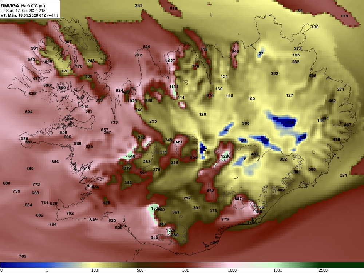Screen dimensions: 364x273
Task: Click the map value 662
Action: click(x=210, y=191)
